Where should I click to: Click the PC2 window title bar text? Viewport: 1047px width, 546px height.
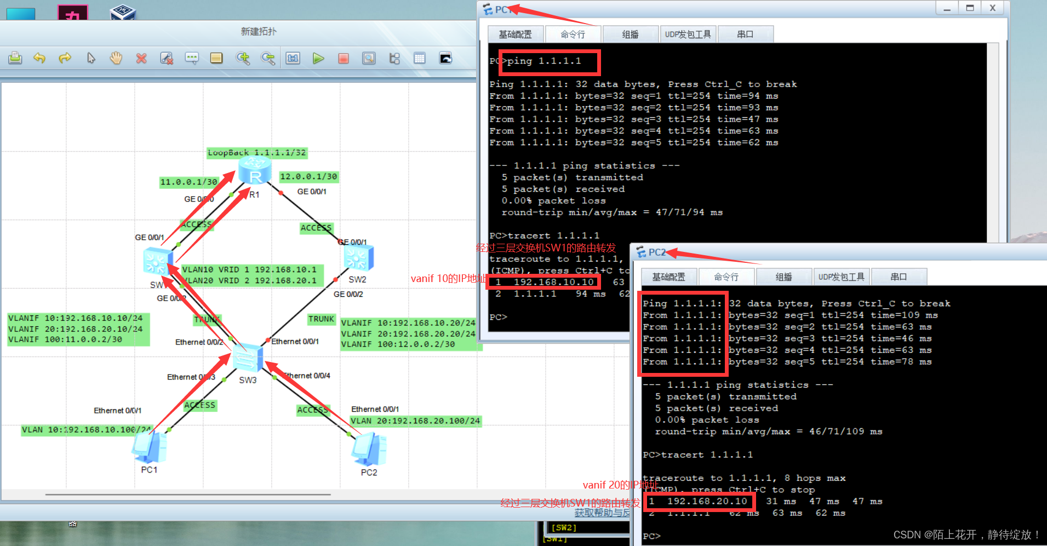657,252
